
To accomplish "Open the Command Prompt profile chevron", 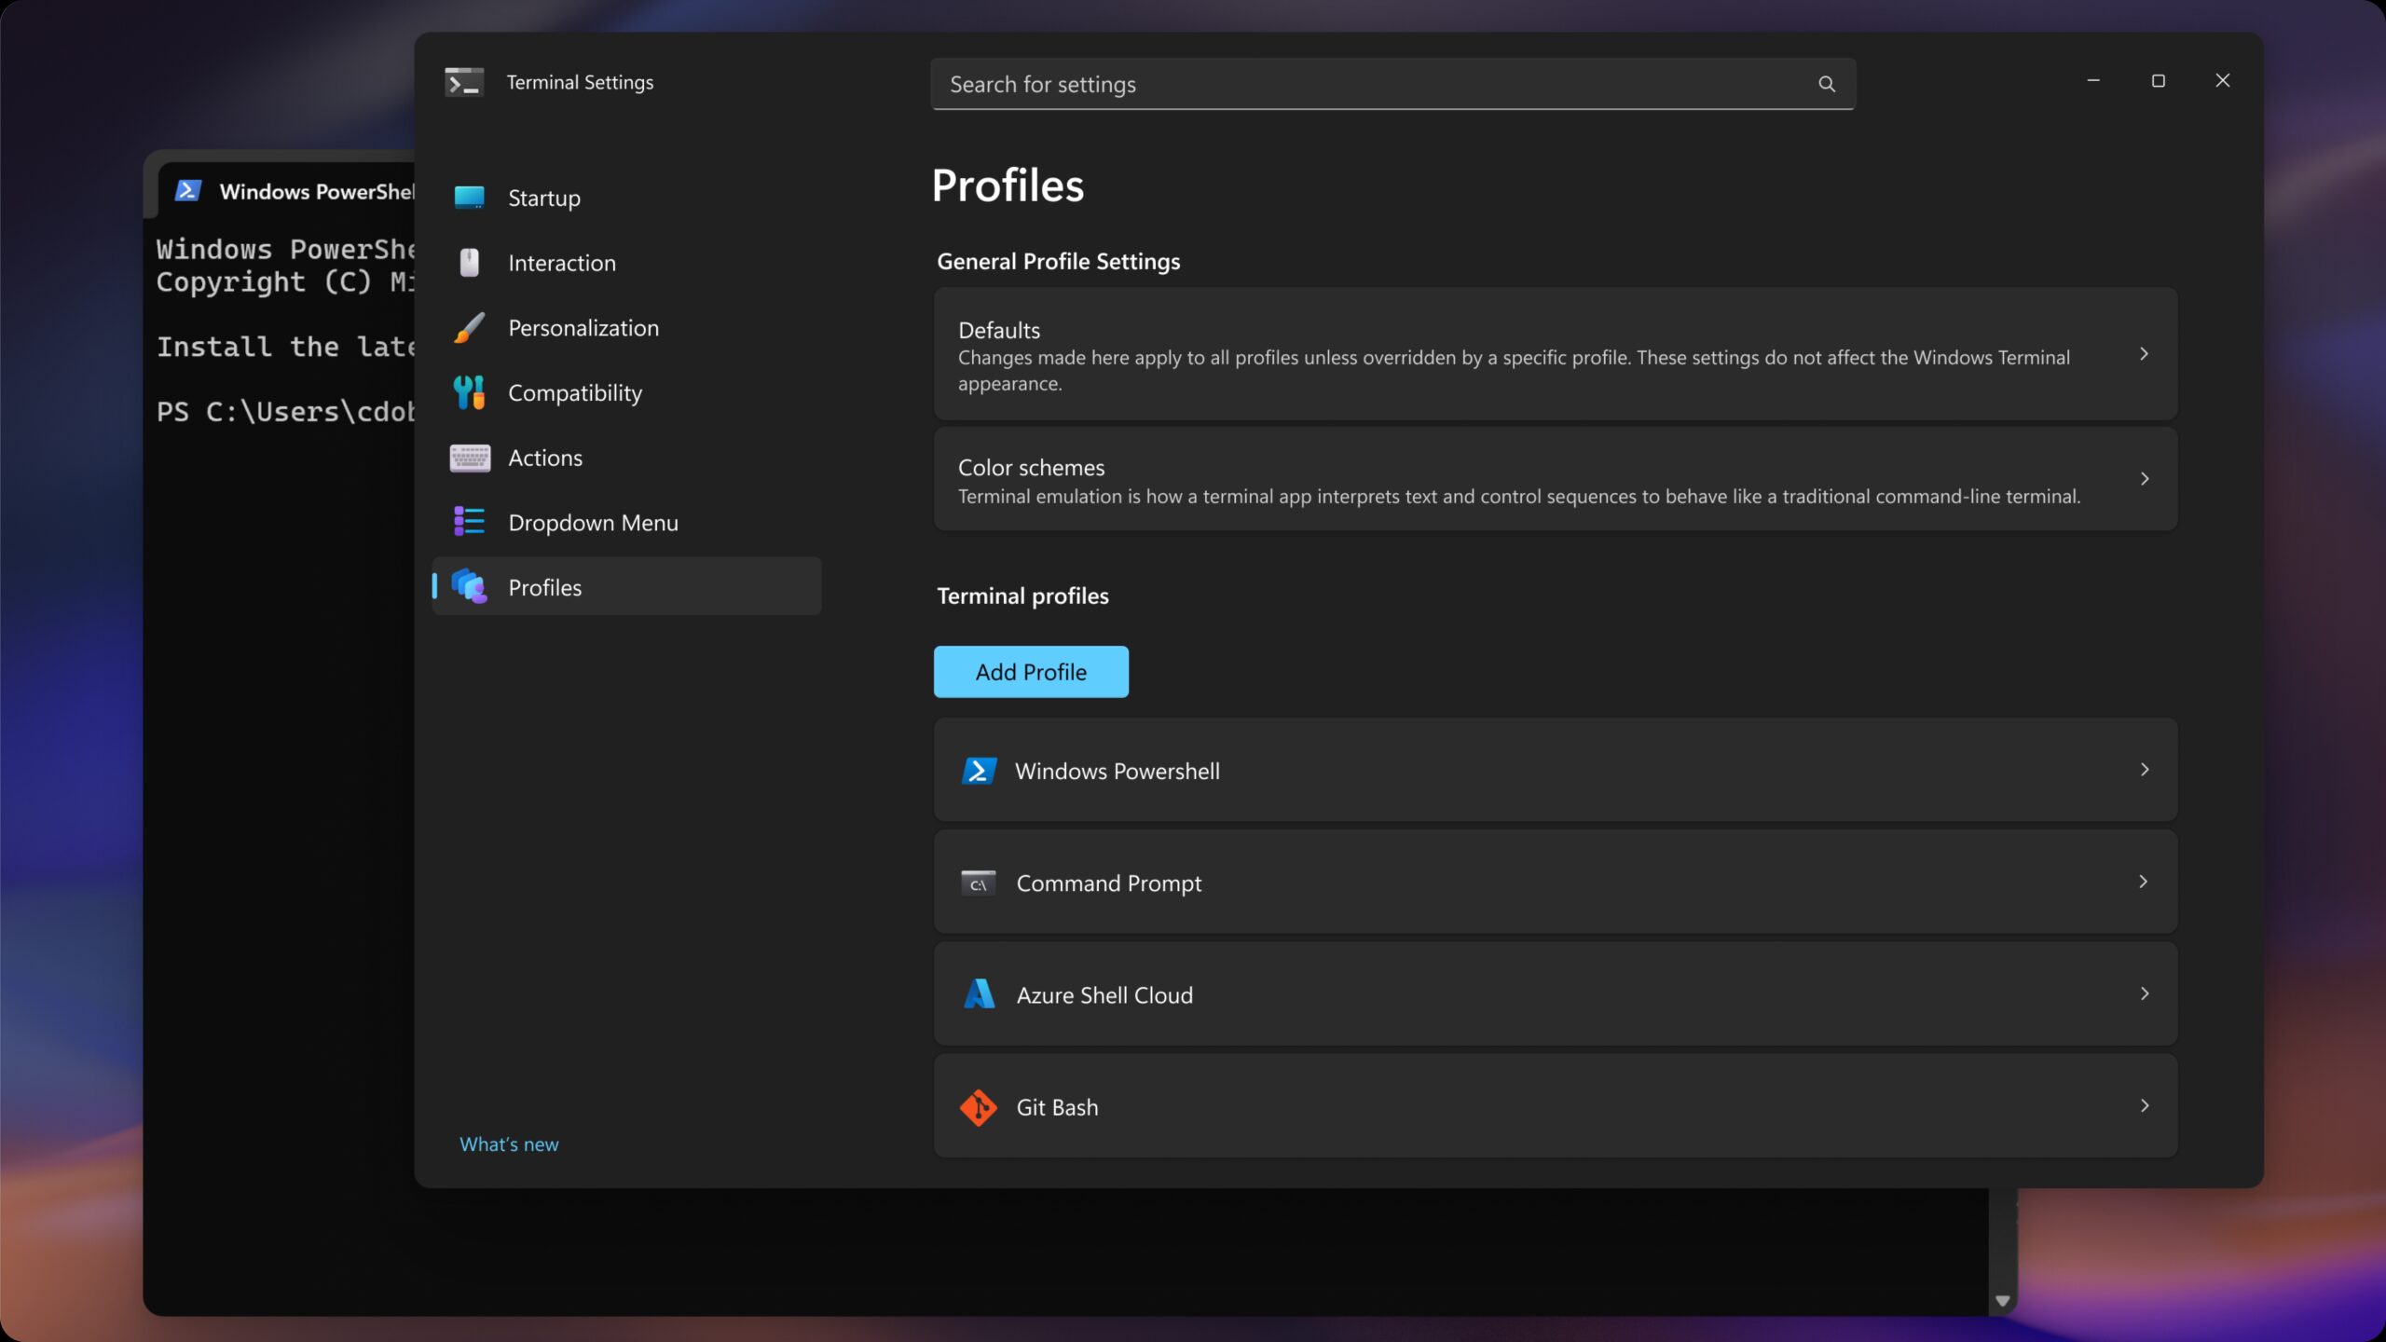I will [2144, 882].
